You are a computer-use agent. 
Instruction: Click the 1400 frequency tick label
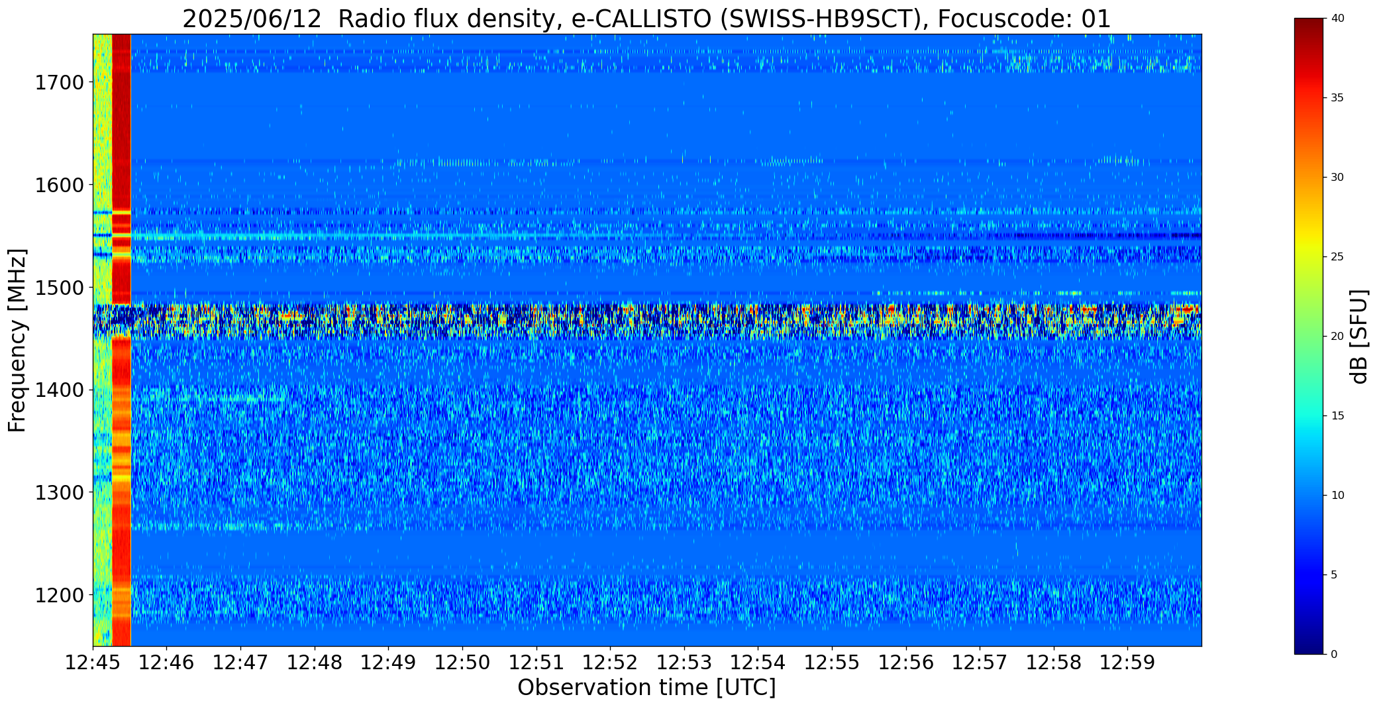pos(59,390)
